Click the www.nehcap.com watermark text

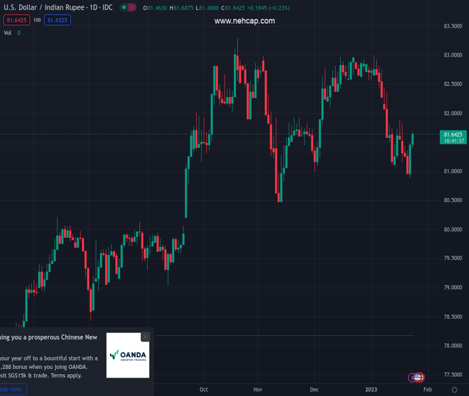[x=244, y=21]
